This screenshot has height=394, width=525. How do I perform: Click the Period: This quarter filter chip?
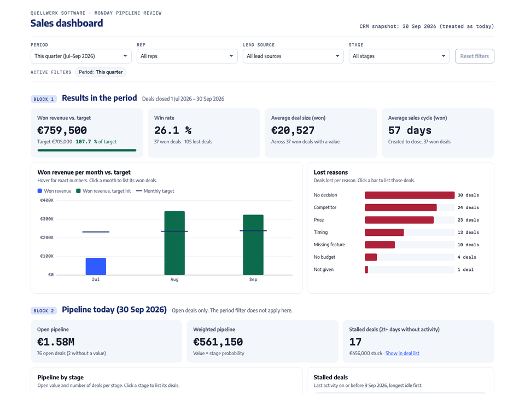pyautogui.click(x=101, y=72)
